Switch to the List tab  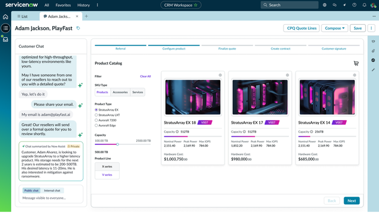pyautogui.click(x=23, y=17)
